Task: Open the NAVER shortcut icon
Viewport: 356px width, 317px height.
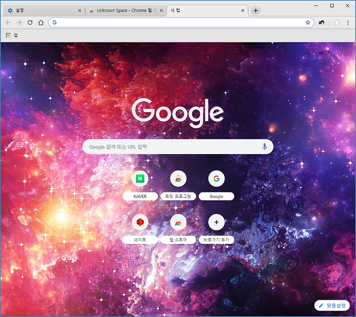Action: (x=140, y=178)
